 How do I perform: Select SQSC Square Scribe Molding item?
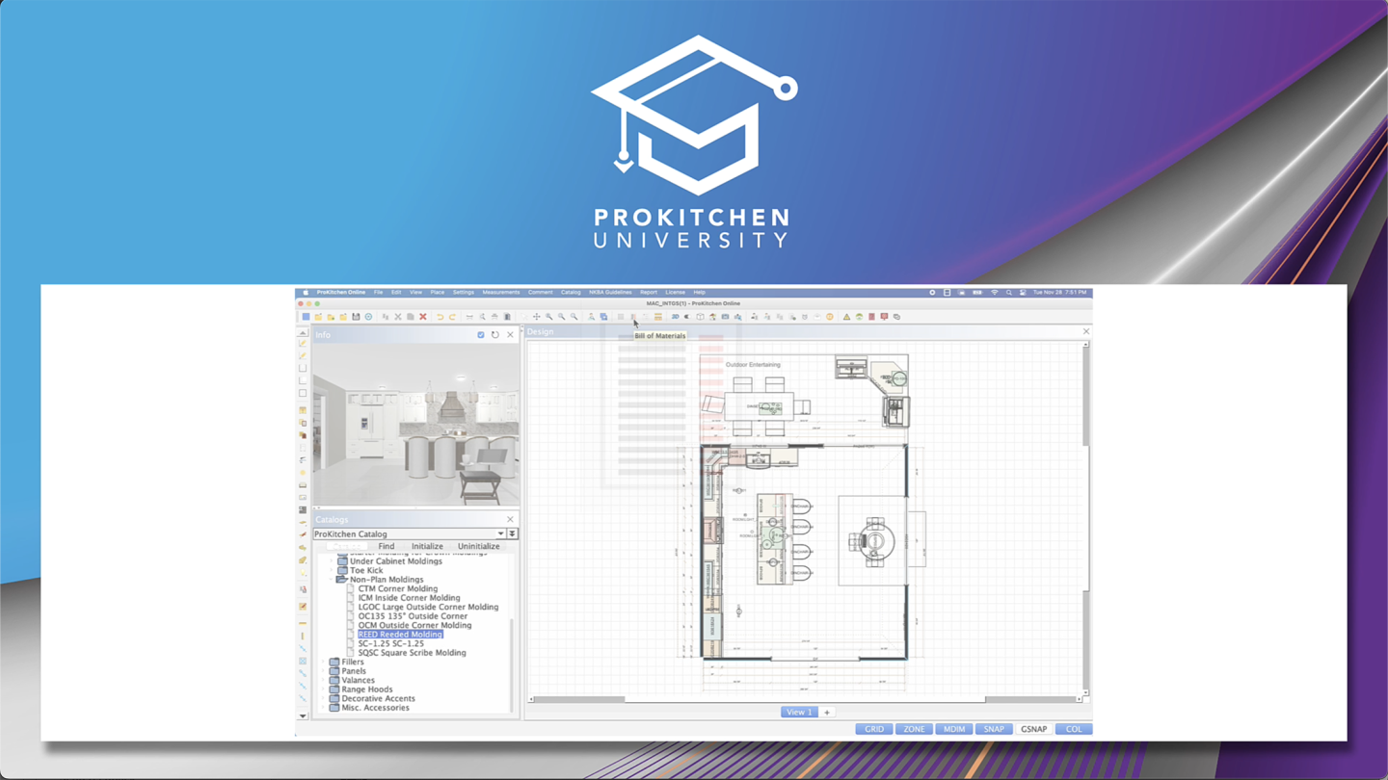click(412, 653)
